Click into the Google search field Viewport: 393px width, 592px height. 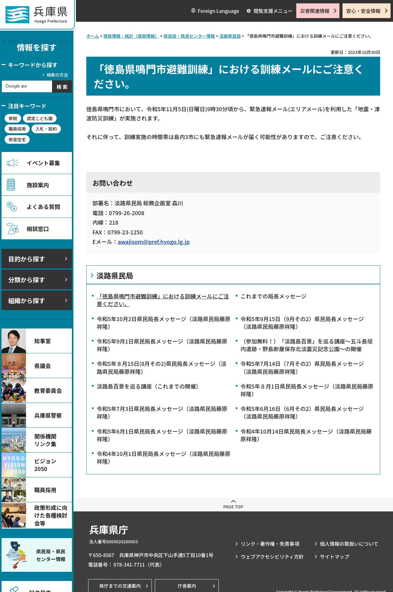[x=27, y=86]
